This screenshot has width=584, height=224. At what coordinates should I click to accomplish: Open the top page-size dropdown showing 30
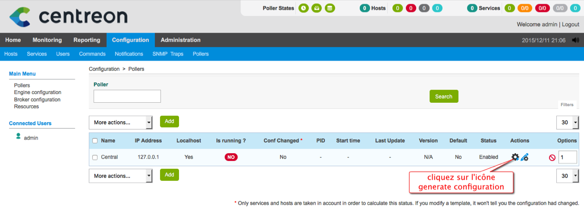coord(567,123)
